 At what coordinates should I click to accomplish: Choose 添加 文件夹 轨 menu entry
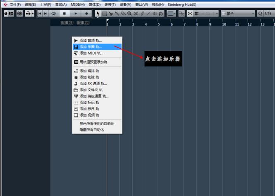(x=97, y=90)
